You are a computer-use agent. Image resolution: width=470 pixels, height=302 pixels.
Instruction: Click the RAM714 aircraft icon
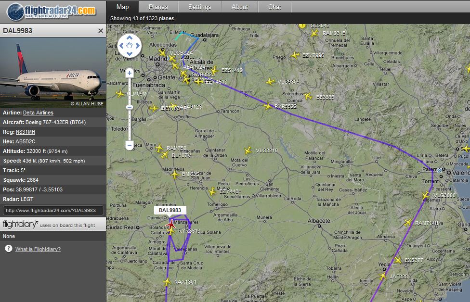tap(408, 223)
